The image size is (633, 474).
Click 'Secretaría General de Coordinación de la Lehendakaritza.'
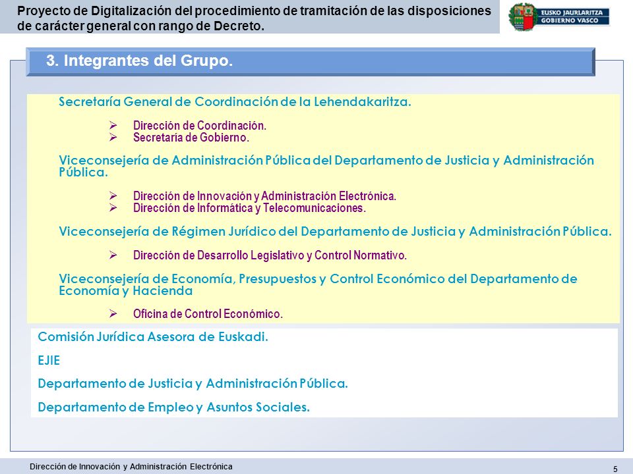(235, 101)
